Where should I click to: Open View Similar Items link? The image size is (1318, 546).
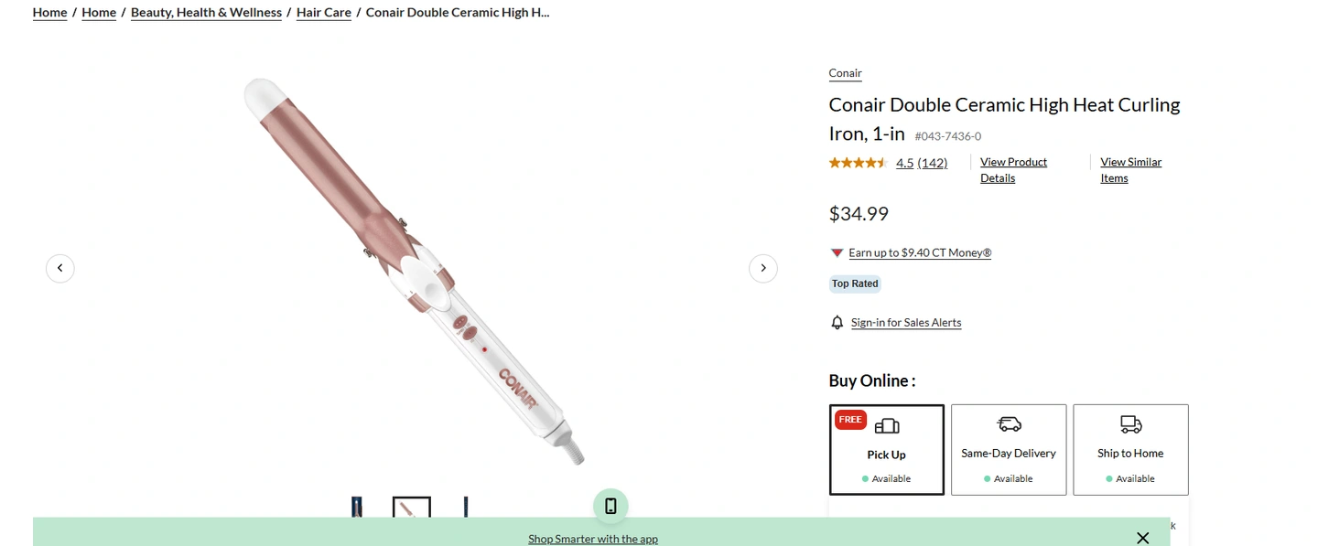pos(1130,170)
